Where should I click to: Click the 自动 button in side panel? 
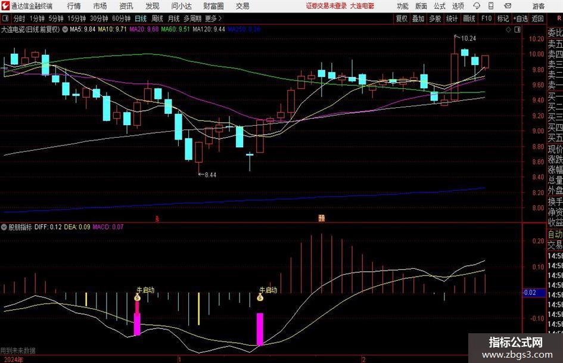[x=555, y=234]
